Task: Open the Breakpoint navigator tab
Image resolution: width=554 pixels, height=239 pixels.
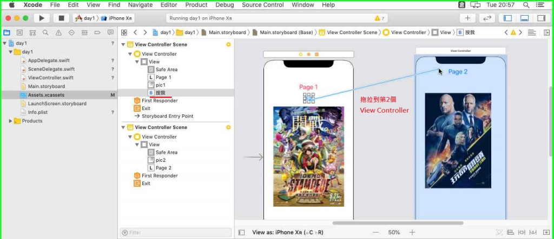Action: [x=97, y=32]
